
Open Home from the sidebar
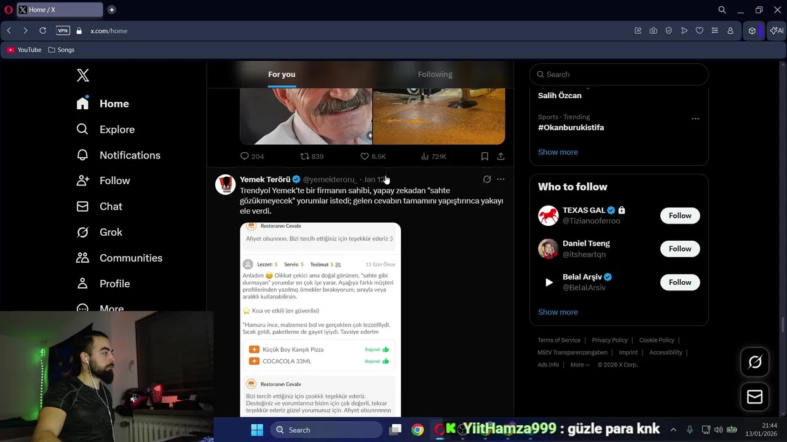point(103,104)
